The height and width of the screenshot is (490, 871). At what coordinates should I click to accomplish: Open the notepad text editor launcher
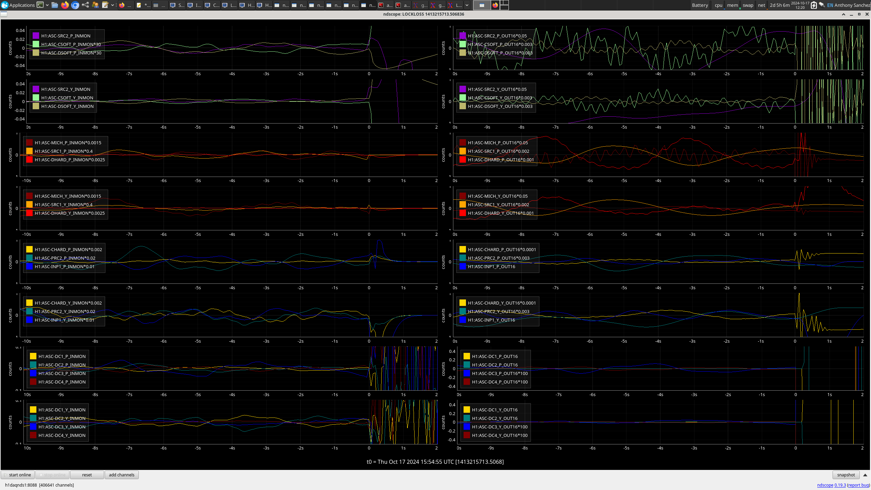coord(105,5)
